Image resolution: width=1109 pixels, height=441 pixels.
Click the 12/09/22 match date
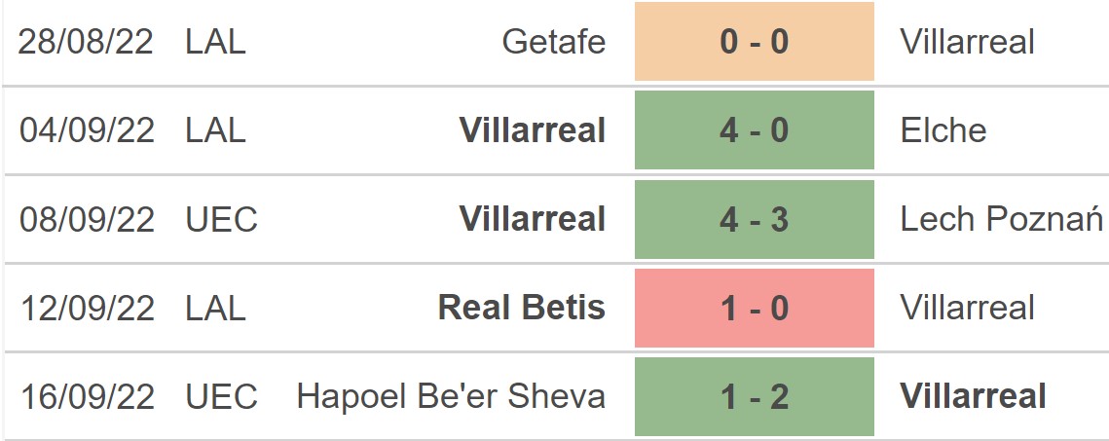coord(87,309)
